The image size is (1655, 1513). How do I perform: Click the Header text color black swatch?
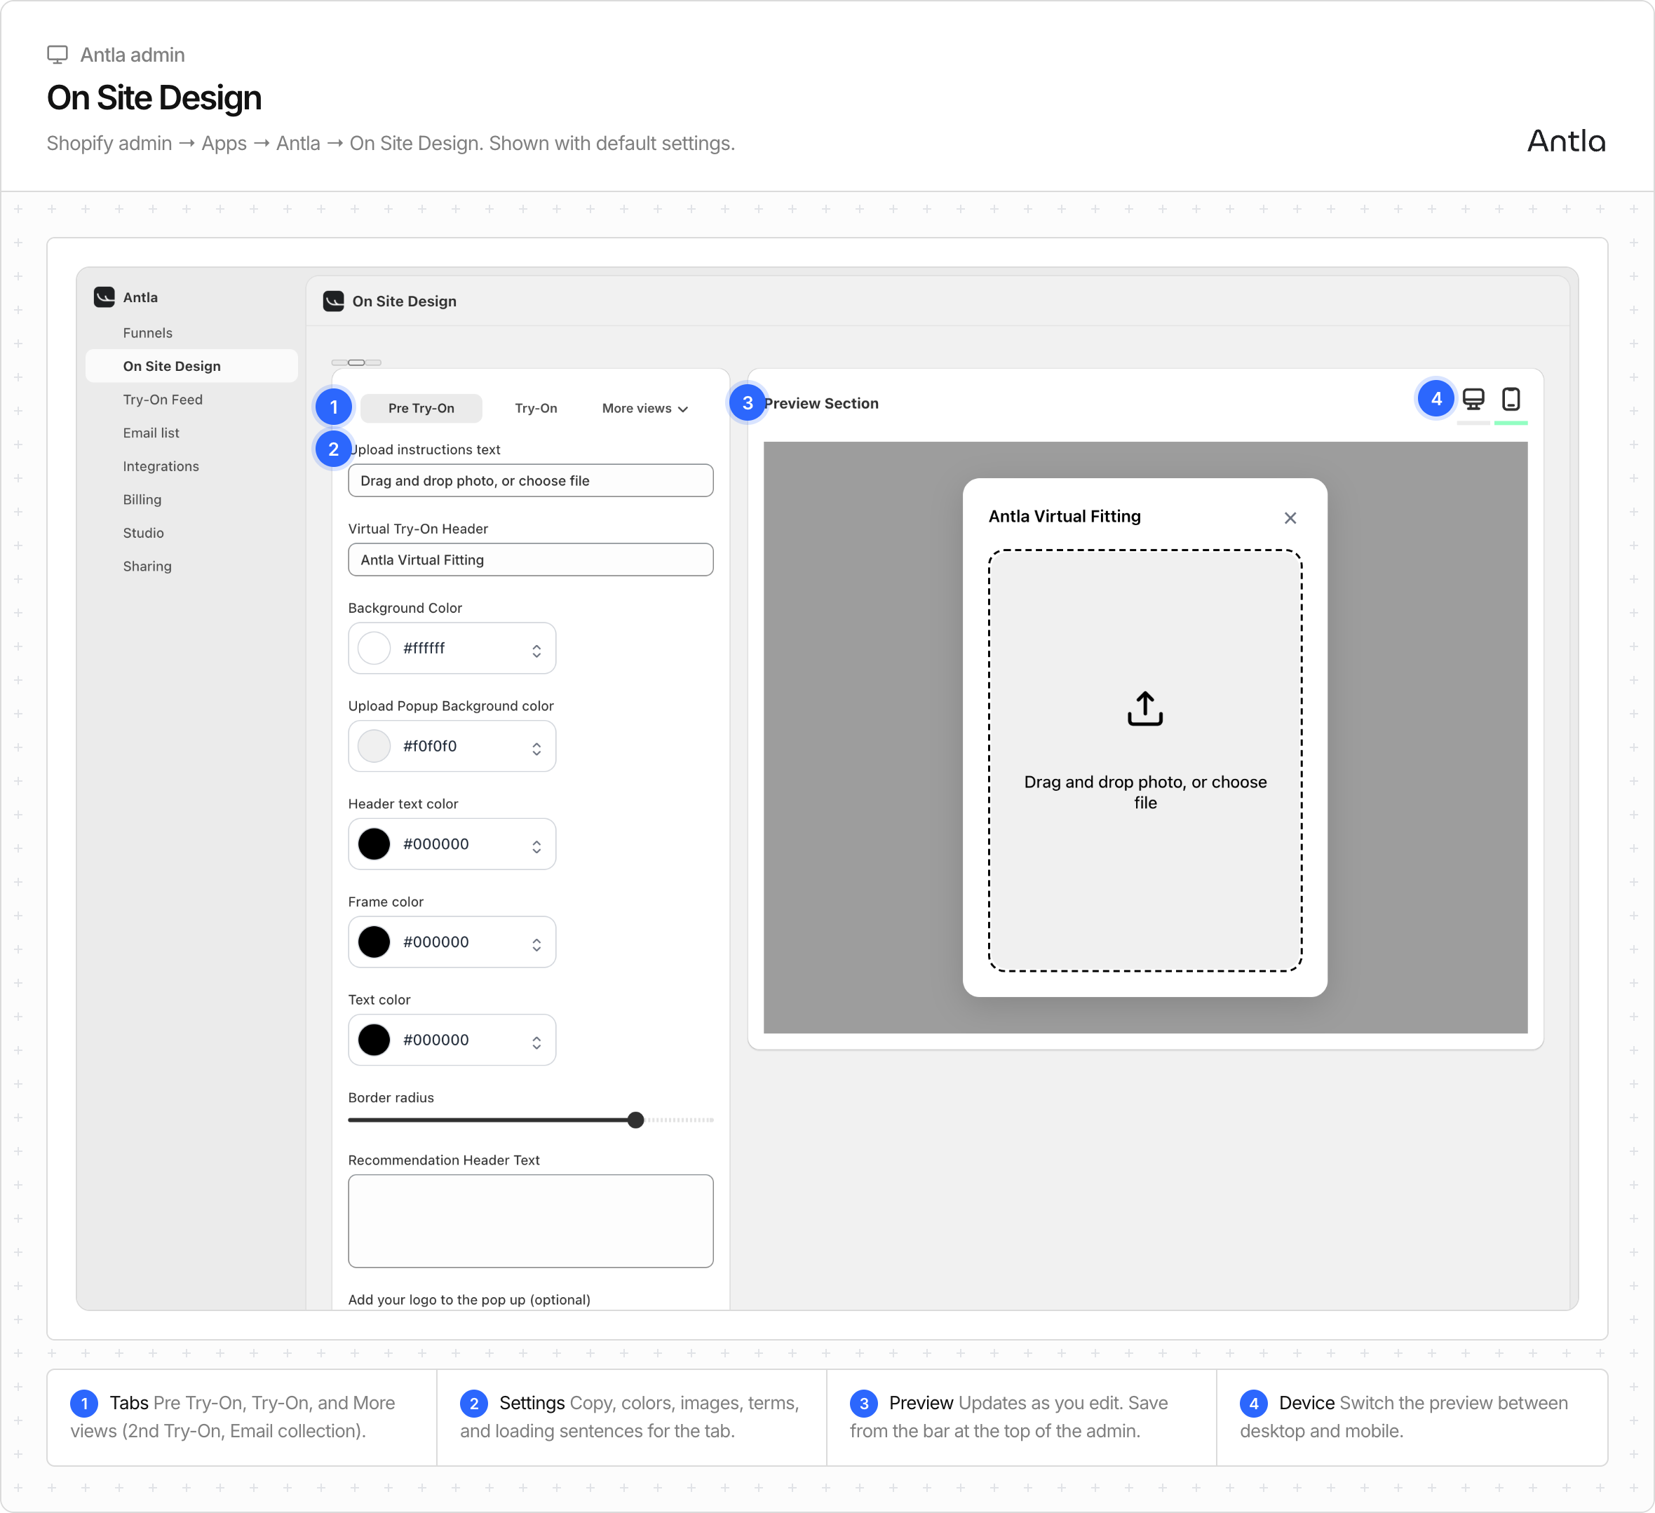click(x=374, y=844)
